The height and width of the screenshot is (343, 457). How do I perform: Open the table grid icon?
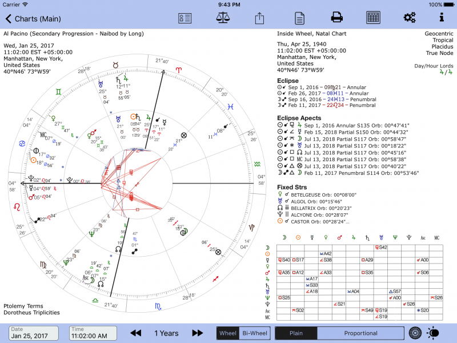[x=374, y=18]
